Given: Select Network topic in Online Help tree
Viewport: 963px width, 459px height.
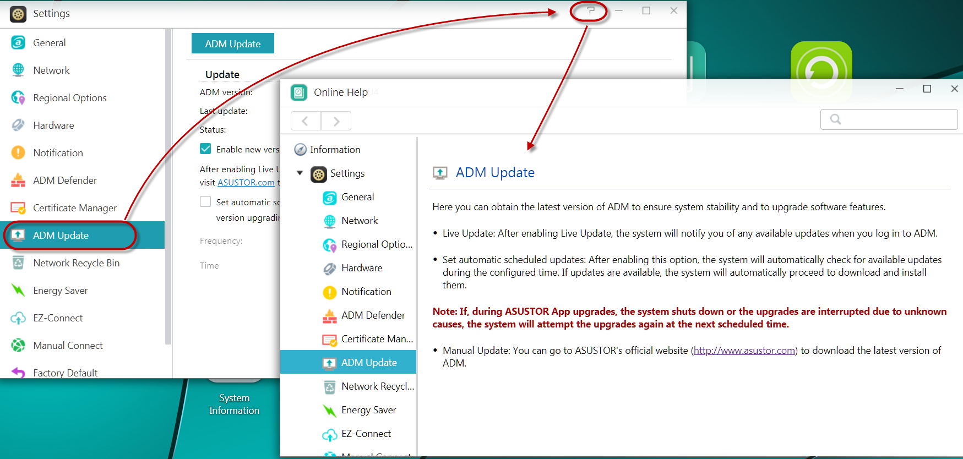Looking at the screenshot, I should 348,221.
